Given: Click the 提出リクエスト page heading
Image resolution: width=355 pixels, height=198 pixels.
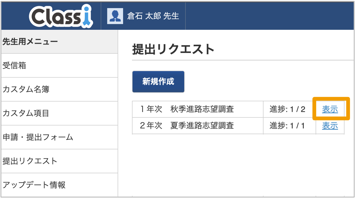Looking at the screenshot, I should click(173, 50).
